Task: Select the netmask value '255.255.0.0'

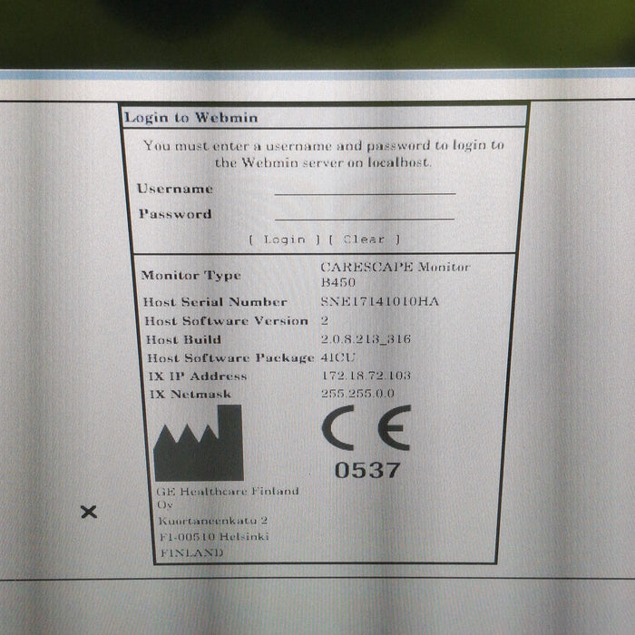Action: pos(357,393)
